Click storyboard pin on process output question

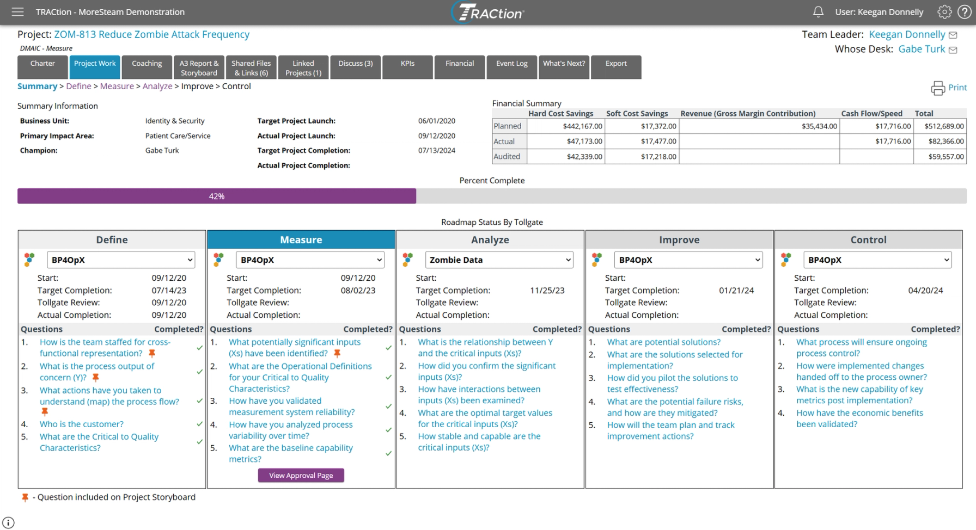pyautogui.click(x=96, y=378)
